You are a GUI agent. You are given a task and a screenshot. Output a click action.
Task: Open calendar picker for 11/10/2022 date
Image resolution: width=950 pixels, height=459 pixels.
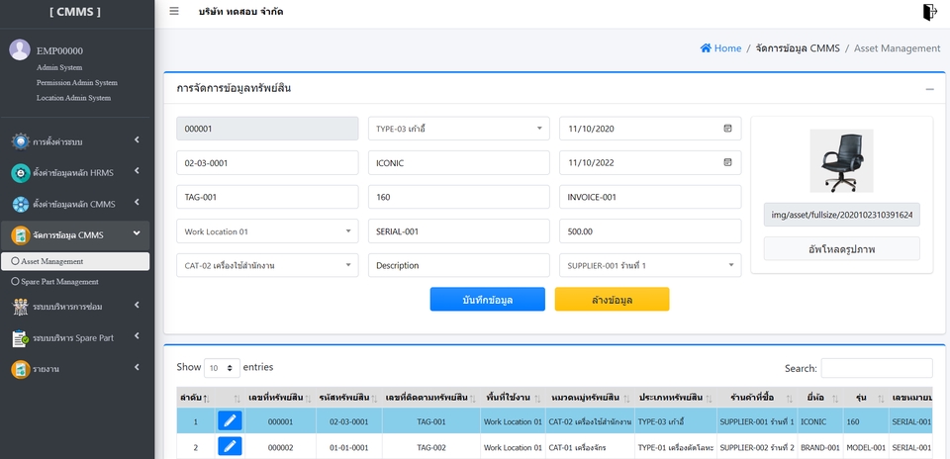(x=727, y=162)
